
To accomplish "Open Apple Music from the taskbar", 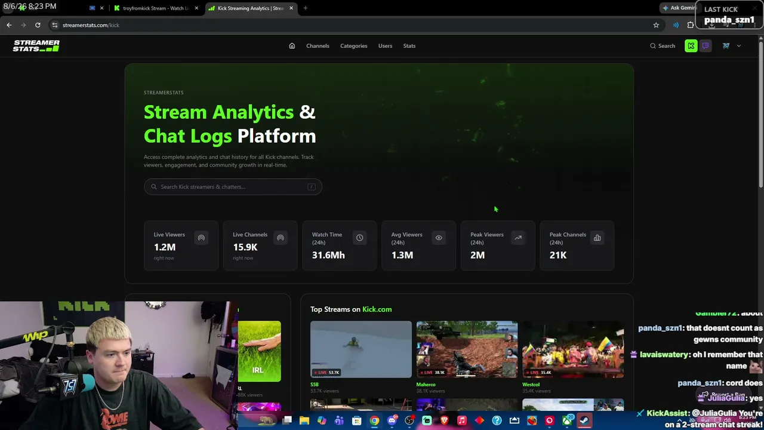I will pyautogui.click(x=462, y=421).
